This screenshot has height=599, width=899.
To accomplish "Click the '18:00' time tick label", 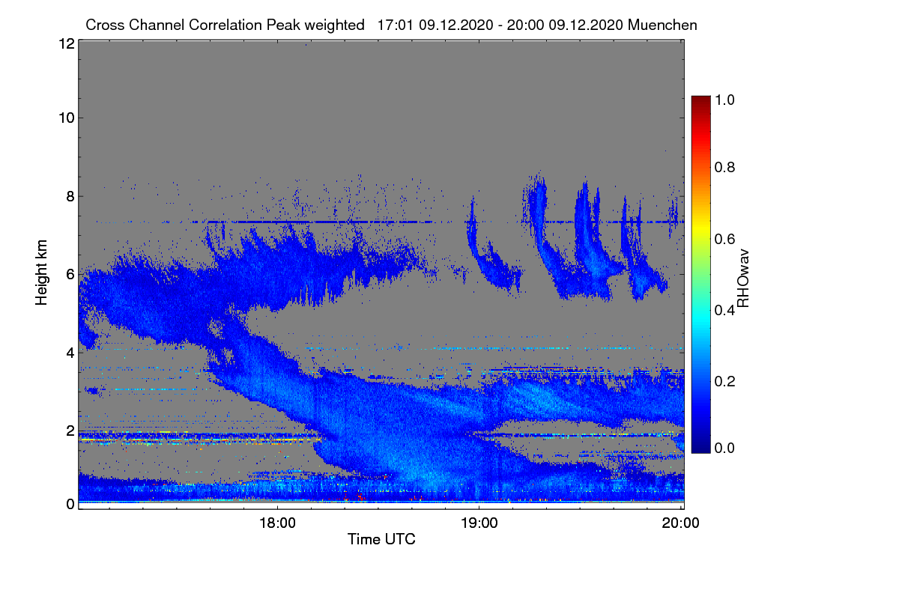I will (x=277, y=523).
